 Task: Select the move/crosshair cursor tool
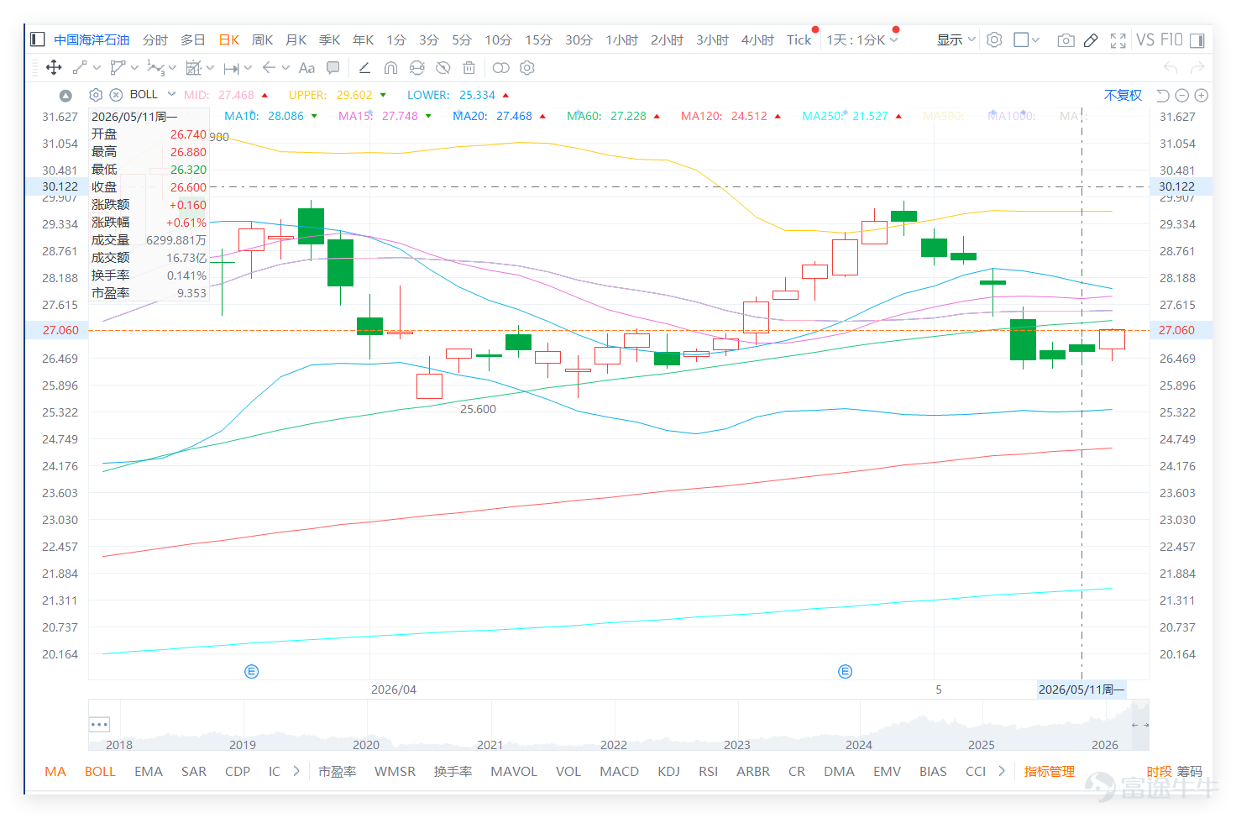pos(54,68)
